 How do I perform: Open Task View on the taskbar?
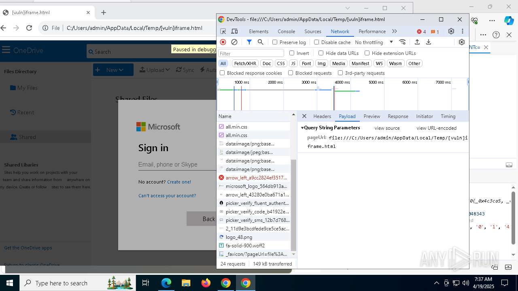[x=146, y=283]
